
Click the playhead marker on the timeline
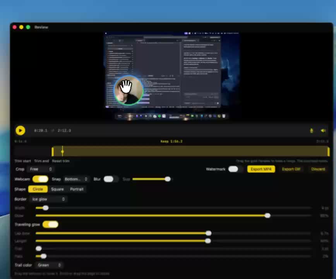[62, 152]
